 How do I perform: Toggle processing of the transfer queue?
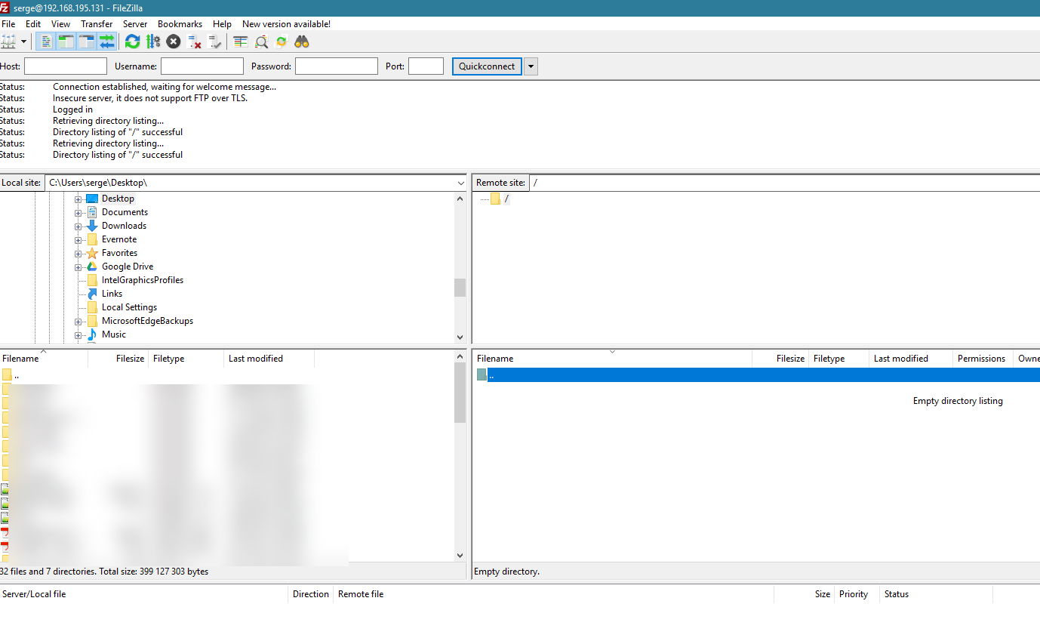153,42
